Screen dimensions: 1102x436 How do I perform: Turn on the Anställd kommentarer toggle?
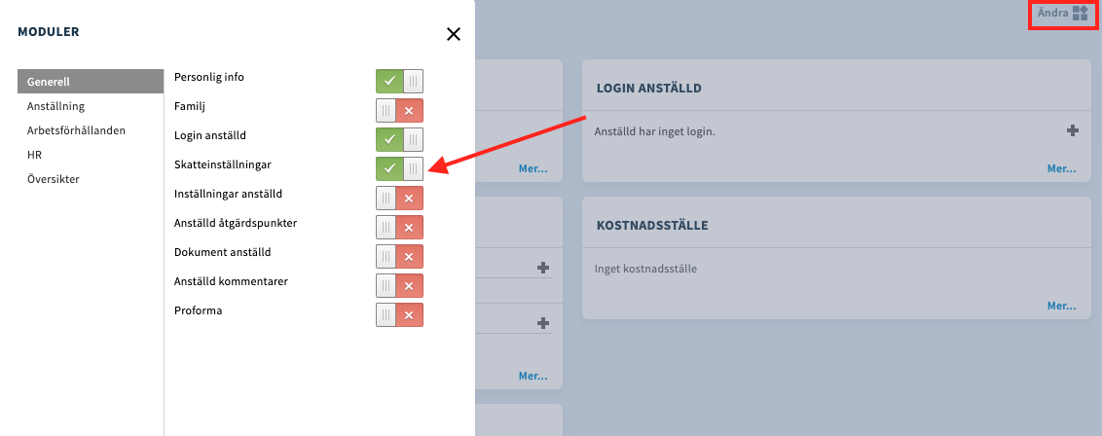(399, 286)
